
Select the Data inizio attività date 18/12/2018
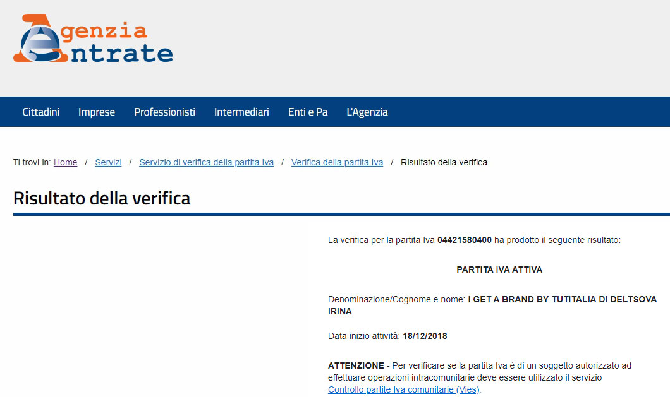[425, 336]
